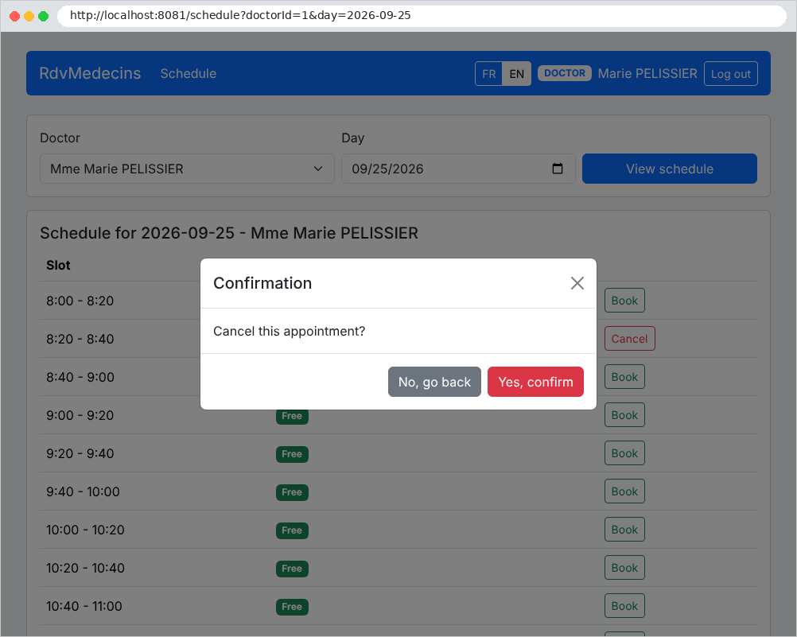
Task: Book the 10:00 - 10:20 slot
Action: click(x=624, y=529)
